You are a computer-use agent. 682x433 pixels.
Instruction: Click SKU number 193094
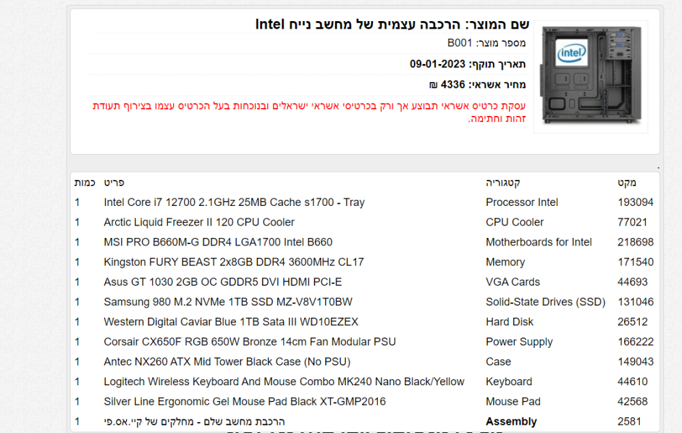[x=636, y=202]
